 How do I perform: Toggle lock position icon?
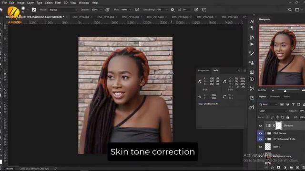[x=277, y=117]
